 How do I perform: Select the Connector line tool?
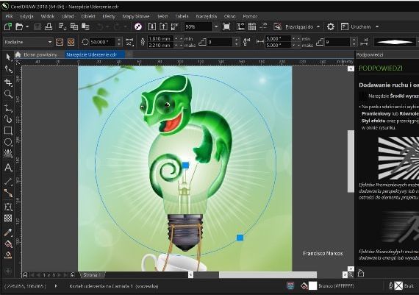point(8,193)
